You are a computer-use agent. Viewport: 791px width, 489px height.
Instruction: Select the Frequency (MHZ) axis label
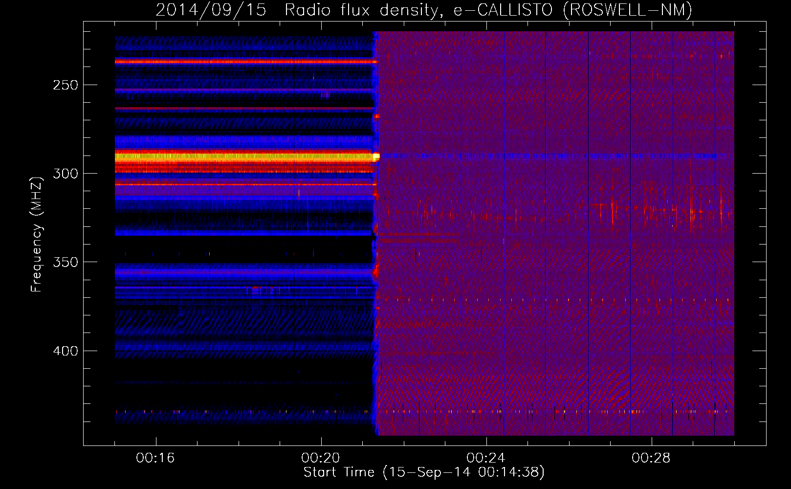(x=37, y=234)
